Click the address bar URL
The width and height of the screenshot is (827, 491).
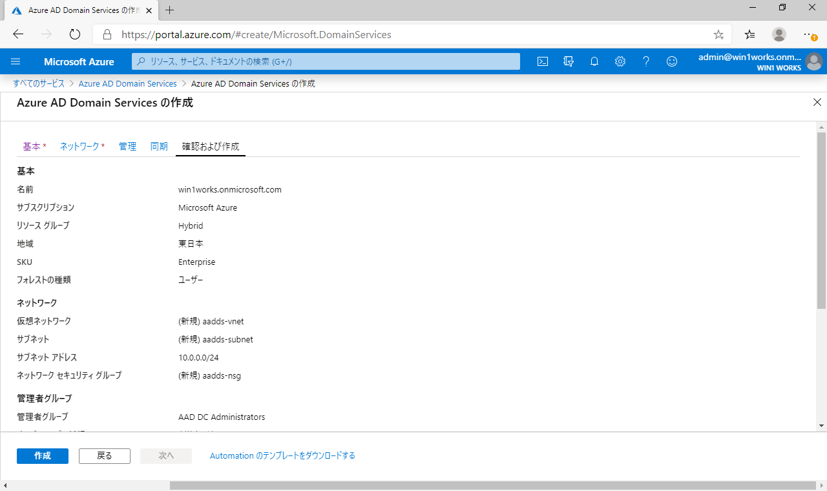(x=256, y=34)
